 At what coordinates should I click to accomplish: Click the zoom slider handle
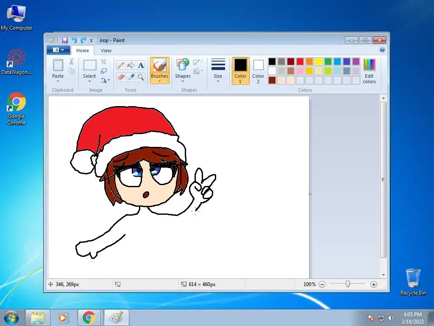click(x=348, y=284)
